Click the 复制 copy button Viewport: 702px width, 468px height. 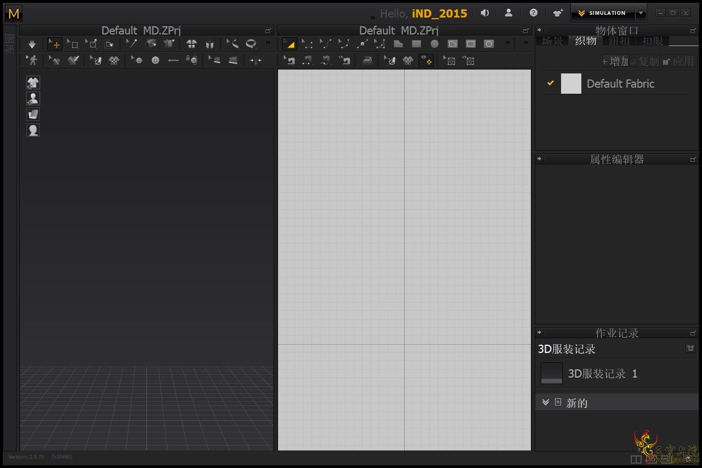pos(644,61)
